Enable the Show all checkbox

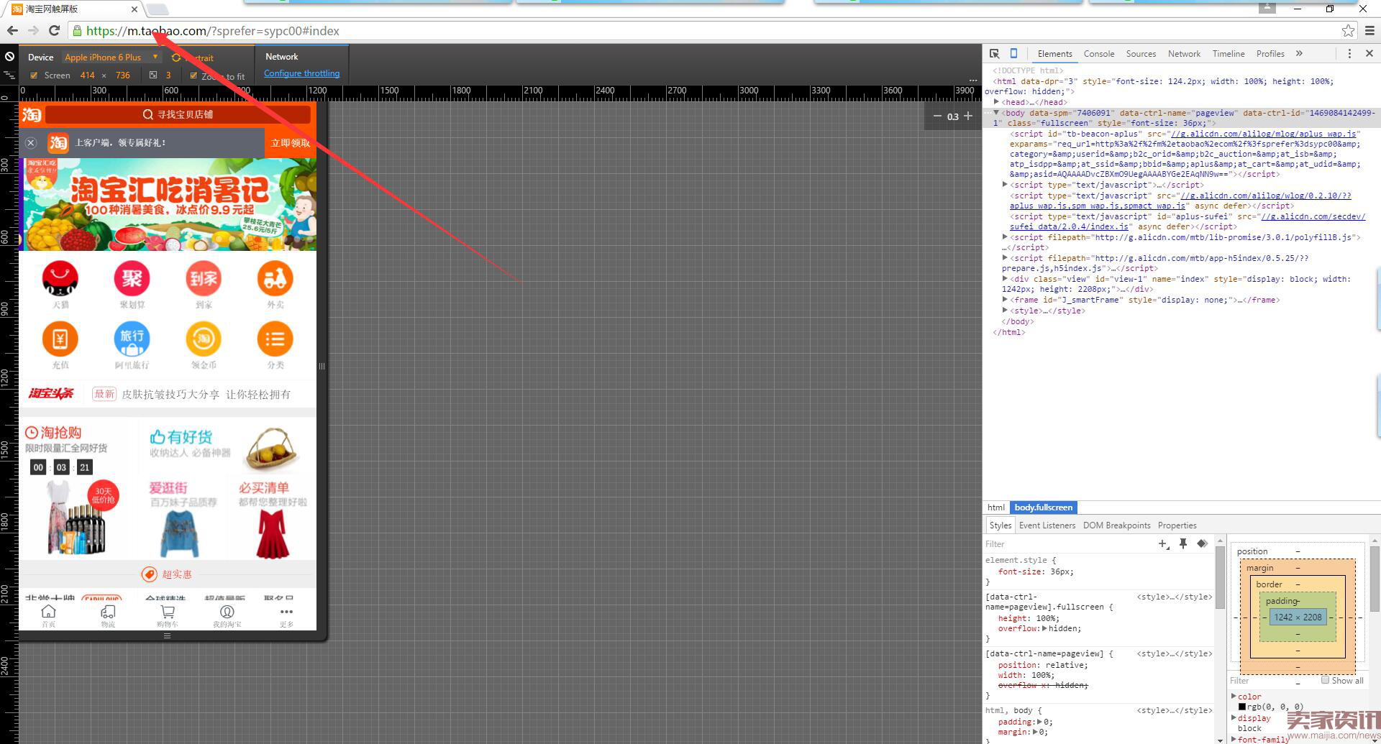click(1325, 680)
